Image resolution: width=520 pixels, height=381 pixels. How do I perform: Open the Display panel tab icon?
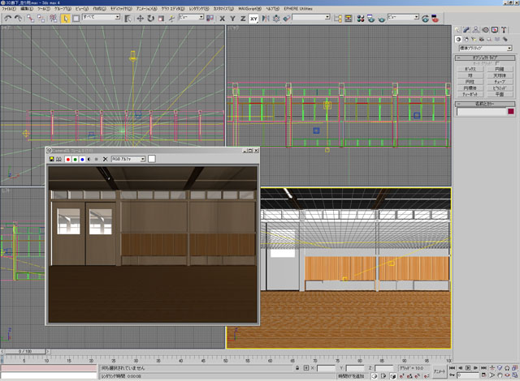coord(495,30)
